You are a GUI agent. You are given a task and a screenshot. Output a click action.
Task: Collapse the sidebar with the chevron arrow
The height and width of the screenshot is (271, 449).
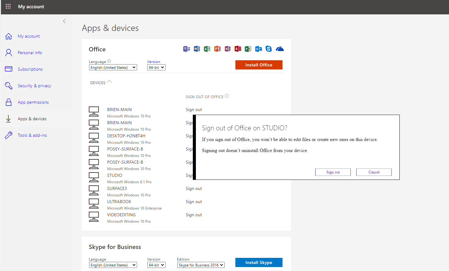click(64, 21)
